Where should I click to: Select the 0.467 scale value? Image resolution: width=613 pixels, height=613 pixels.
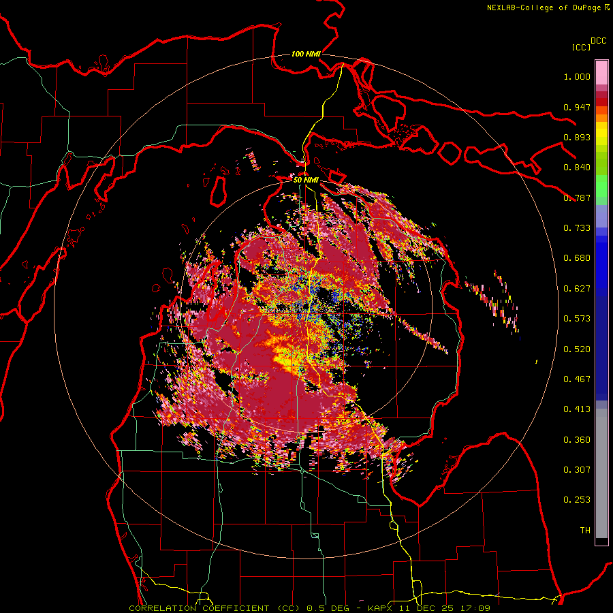click(x=577, y=379)
